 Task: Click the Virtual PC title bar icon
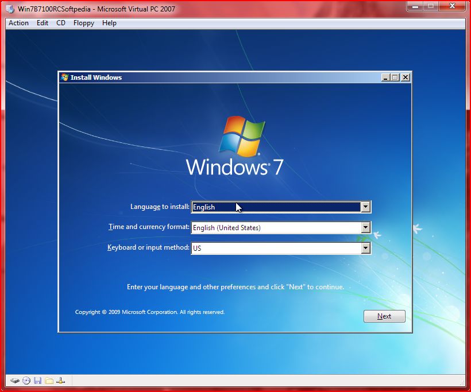8,9
